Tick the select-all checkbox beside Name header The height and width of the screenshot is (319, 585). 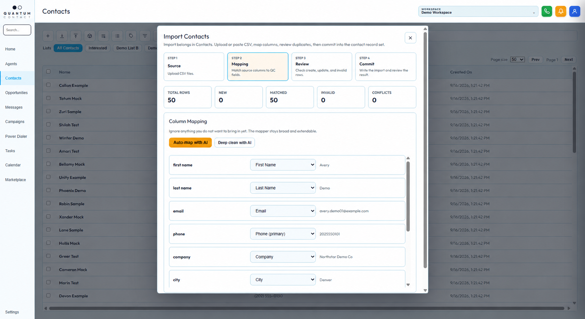point(48,72)
